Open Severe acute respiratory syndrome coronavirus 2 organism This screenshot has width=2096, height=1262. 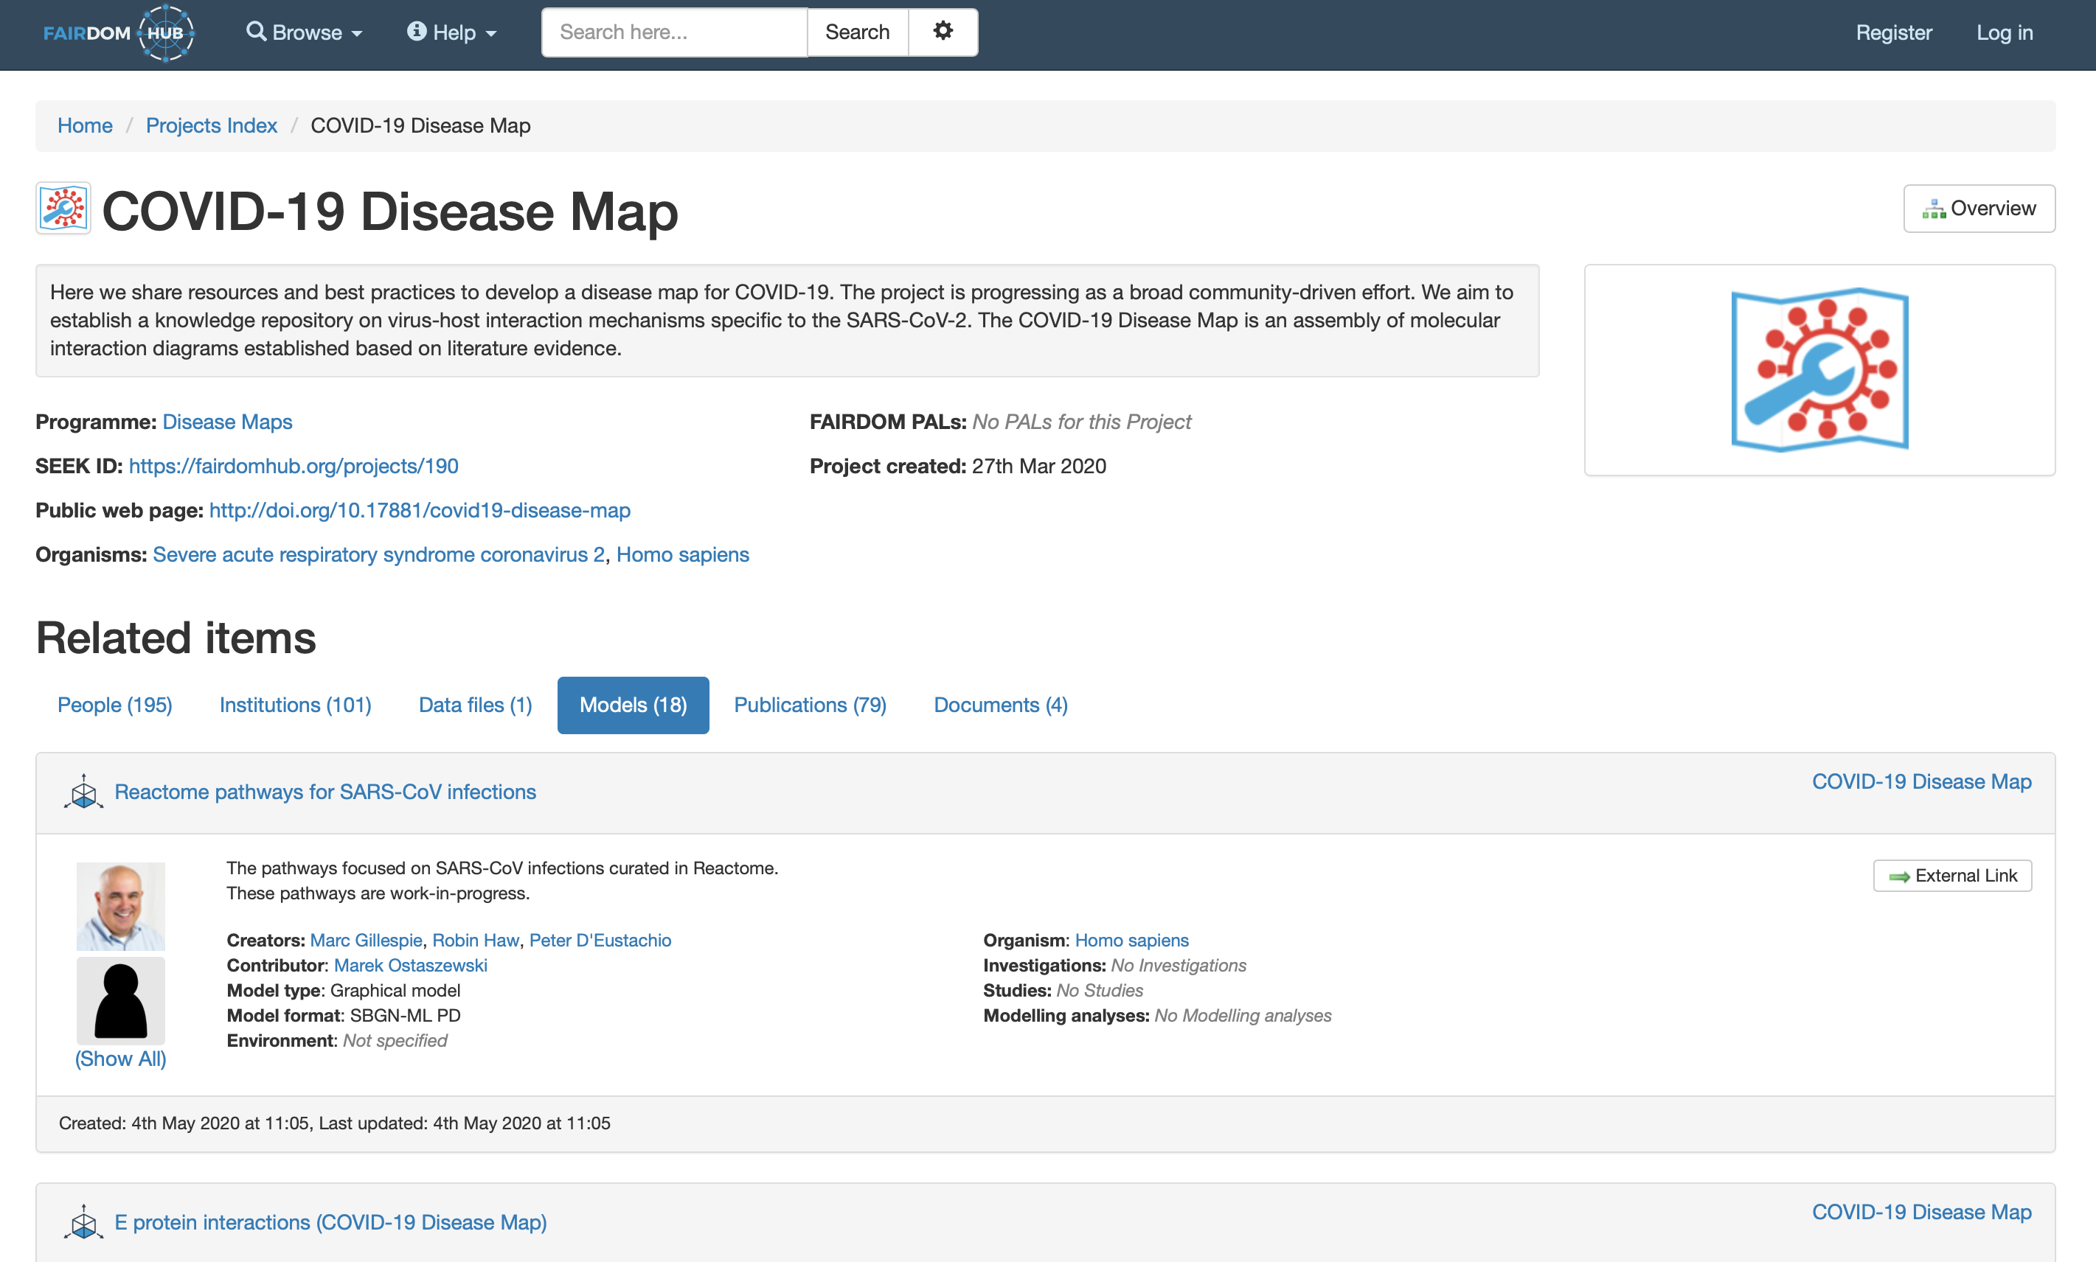[378, 554]
